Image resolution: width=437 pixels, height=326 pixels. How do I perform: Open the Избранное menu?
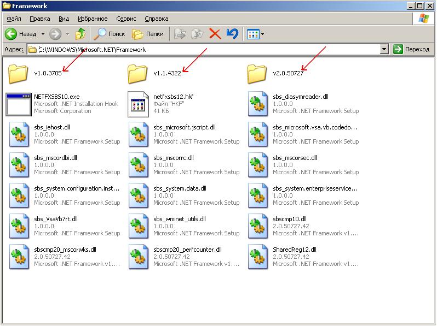click(92, 19)
